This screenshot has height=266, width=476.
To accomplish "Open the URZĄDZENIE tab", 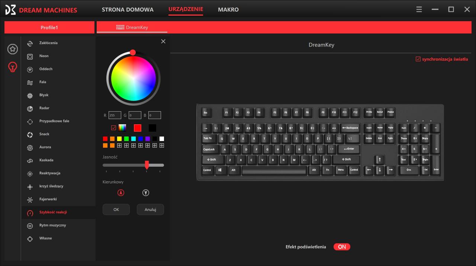I will click(x=186, y=9).
